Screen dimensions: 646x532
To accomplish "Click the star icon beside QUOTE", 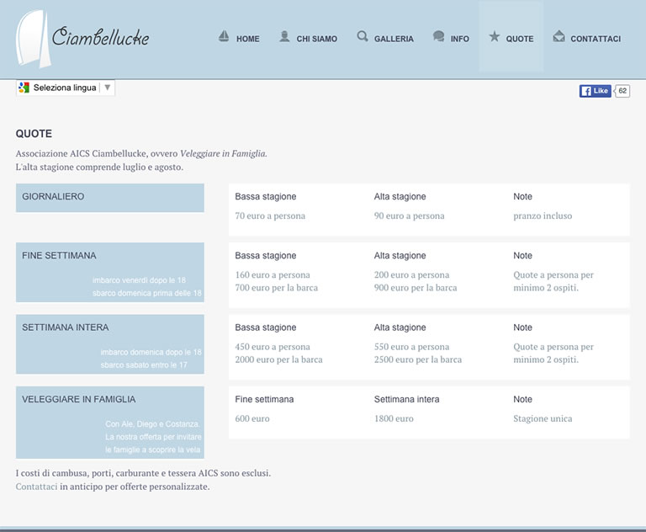I will [x=495, y=36].
